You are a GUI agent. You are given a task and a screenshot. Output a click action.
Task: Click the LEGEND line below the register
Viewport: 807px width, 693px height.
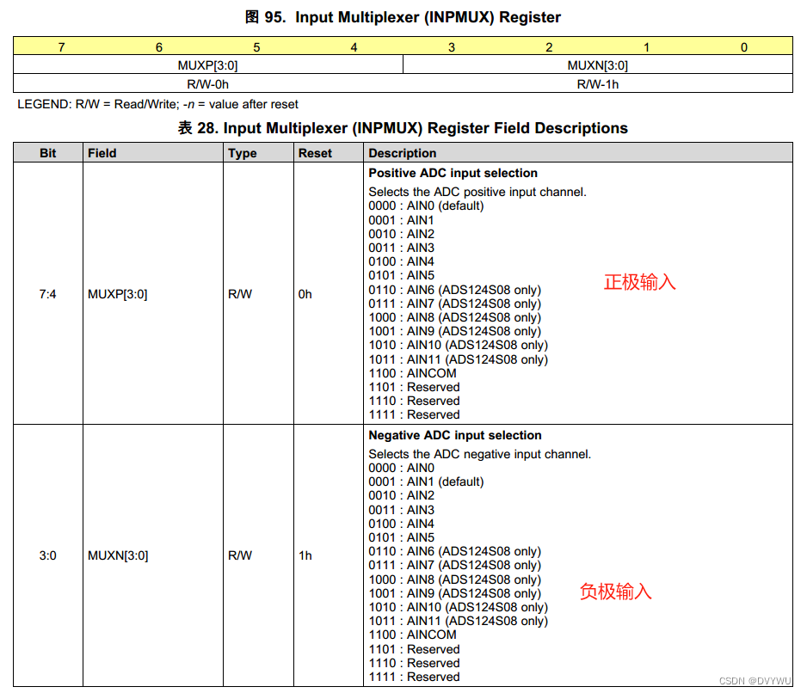coord(157,104)
